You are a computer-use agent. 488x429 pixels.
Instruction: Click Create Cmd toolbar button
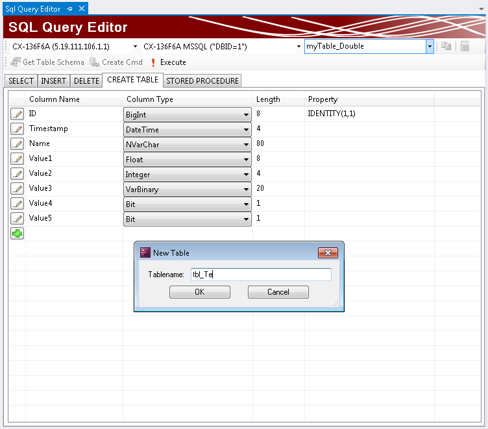point(116,62)
